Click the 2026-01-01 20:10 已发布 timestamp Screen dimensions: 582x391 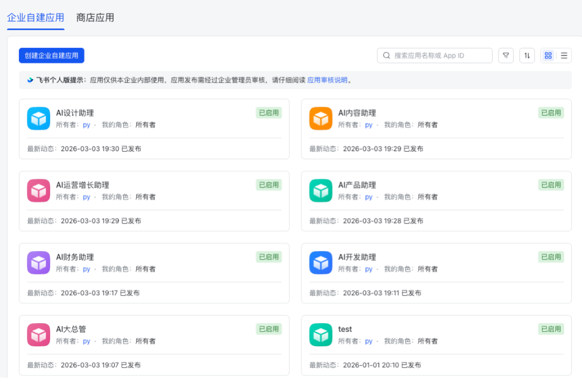(x=382, y=365)
